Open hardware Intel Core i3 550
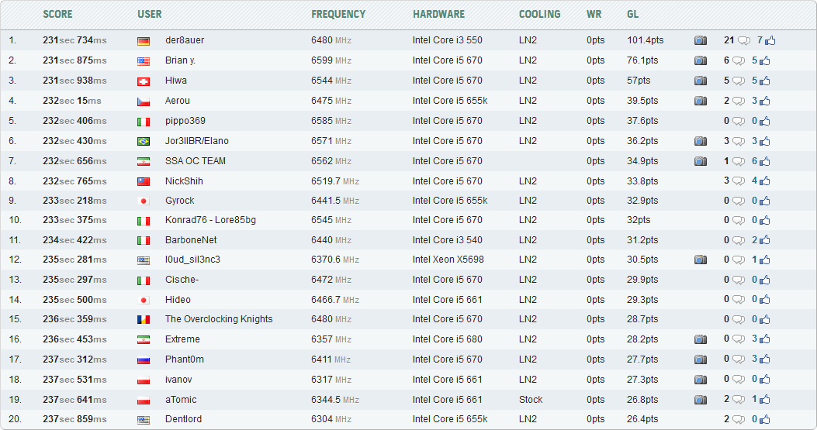Screen dimensions: 817x430 coord(448,40)
